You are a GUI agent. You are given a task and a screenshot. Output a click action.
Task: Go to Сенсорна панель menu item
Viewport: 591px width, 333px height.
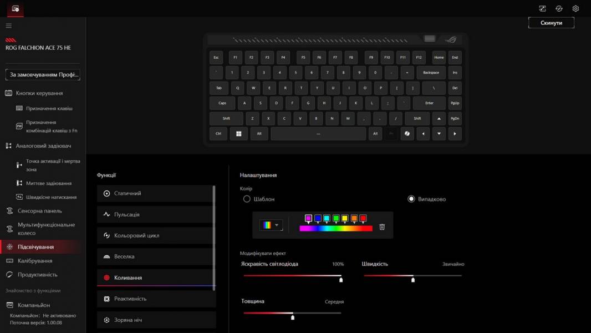coord(39,211)
